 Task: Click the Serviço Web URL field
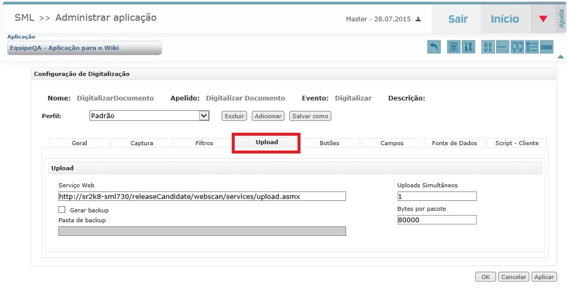[202, 196]
